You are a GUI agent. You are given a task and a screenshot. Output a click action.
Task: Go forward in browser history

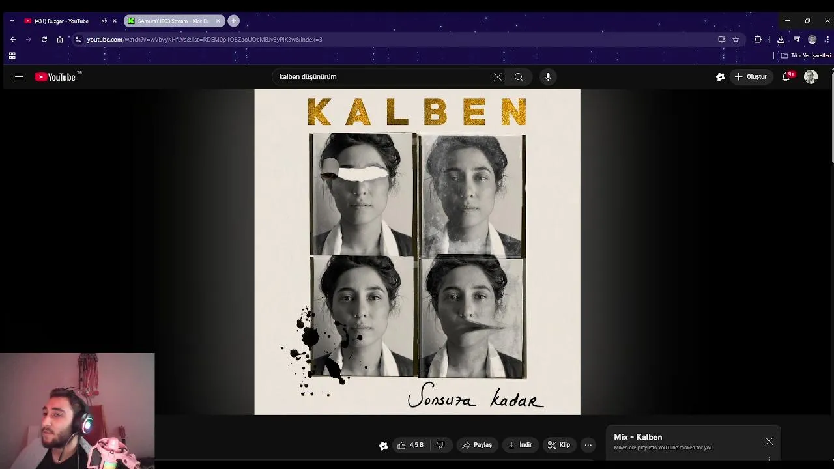pyautogui.click(x=29, y=40)
